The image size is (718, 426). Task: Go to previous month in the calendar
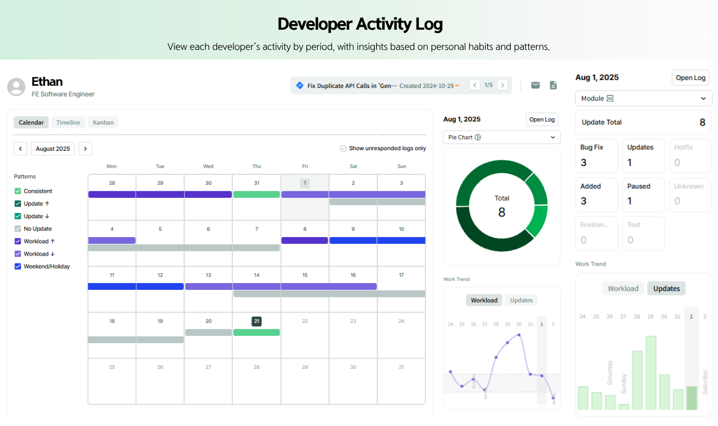point(20,149)
